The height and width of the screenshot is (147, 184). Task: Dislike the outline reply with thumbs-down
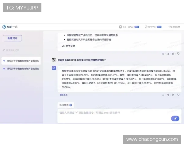click(178, 54)
